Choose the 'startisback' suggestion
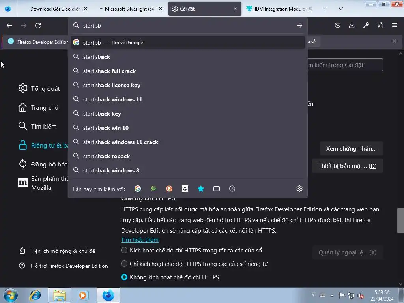Image resolution: width=404 pixels, height=303 pixels. point(187,57)
